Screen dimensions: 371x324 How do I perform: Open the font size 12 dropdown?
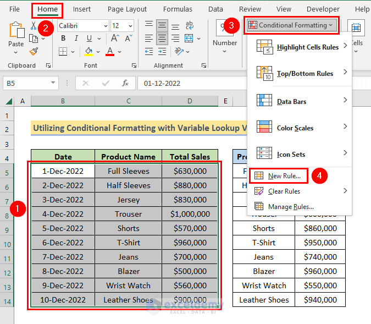pyautogui.click(x=130, y=26)
